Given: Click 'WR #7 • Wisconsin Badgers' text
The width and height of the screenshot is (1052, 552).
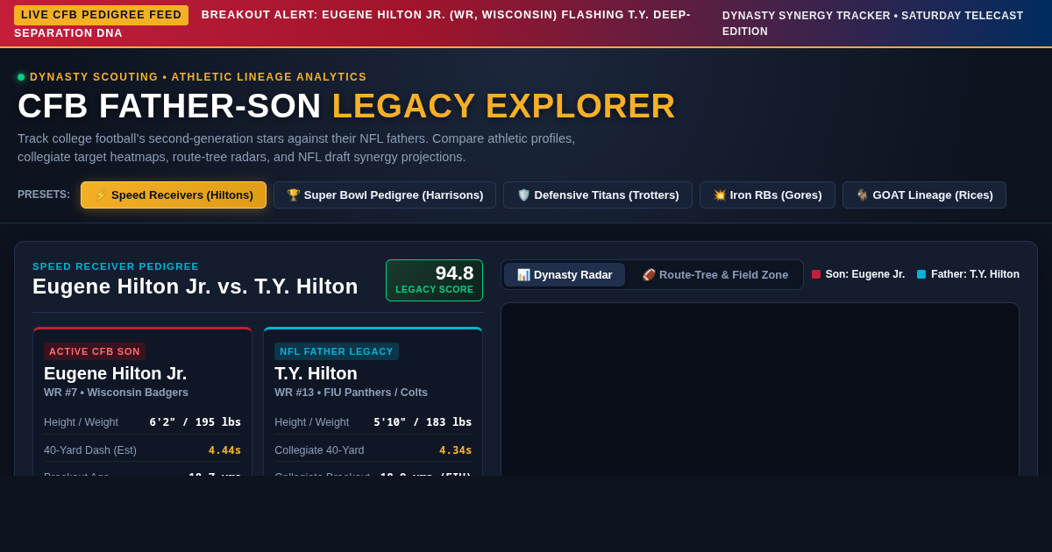Looking at the screenshot, I should (116, 393).
